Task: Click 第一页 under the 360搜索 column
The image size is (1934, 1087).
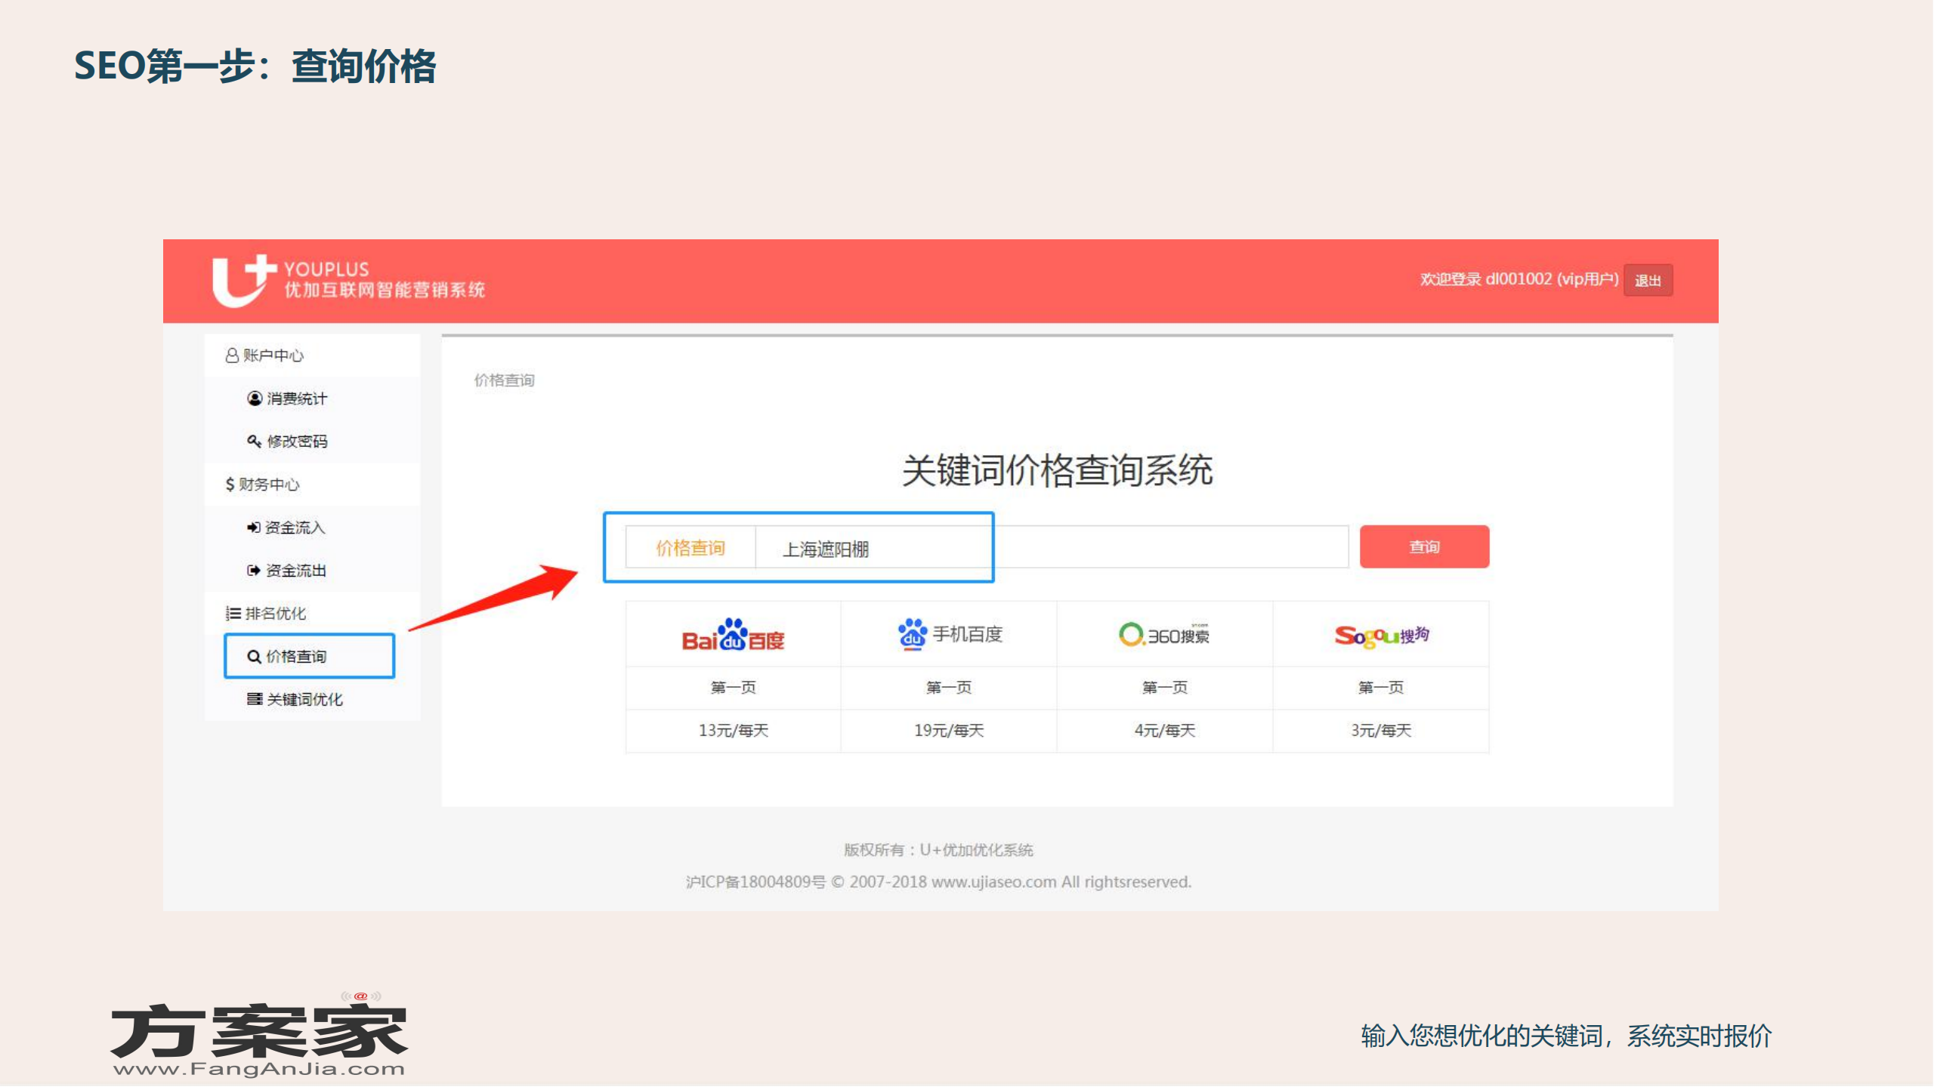Action: (x=1165, y=688)
